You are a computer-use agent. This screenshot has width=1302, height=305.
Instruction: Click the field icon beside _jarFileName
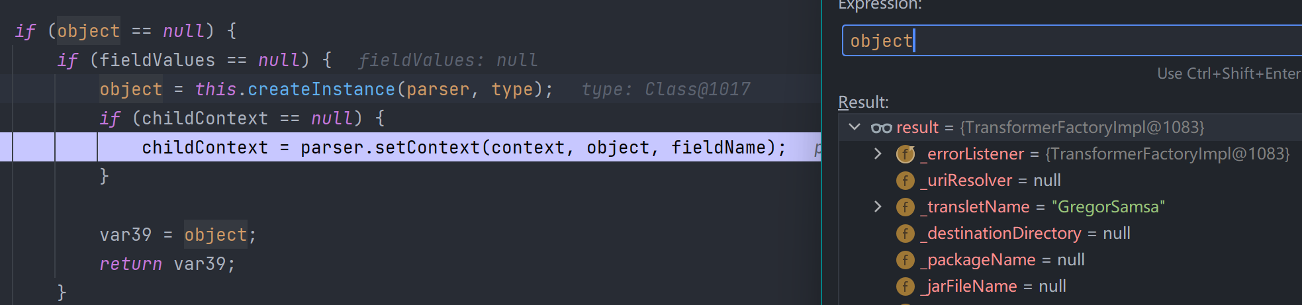(x=905, y=286)
